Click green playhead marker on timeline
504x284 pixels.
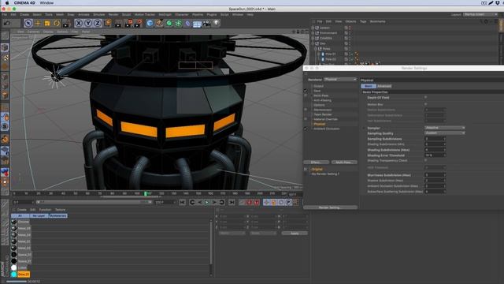click(x=146, y=193)
